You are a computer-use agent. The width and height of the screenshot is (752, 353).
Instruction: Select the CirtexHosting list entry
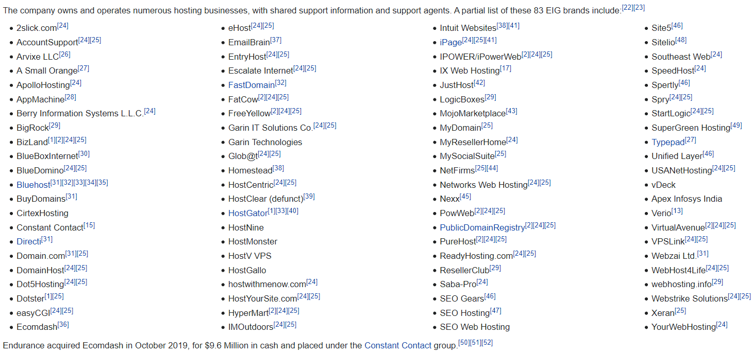(42, 214)
